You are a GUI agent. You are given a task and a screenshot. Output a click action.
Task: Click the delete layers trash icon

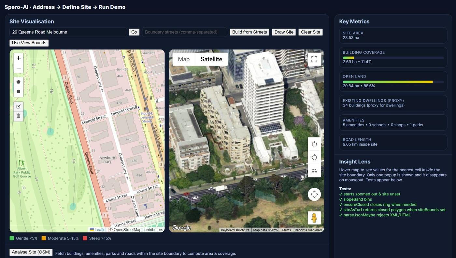pos(19,116)
